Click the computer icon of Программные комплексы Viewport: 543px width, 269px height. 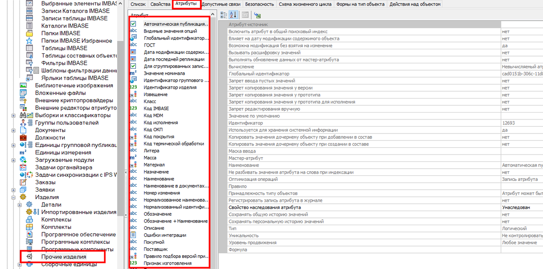coord(29,242)
